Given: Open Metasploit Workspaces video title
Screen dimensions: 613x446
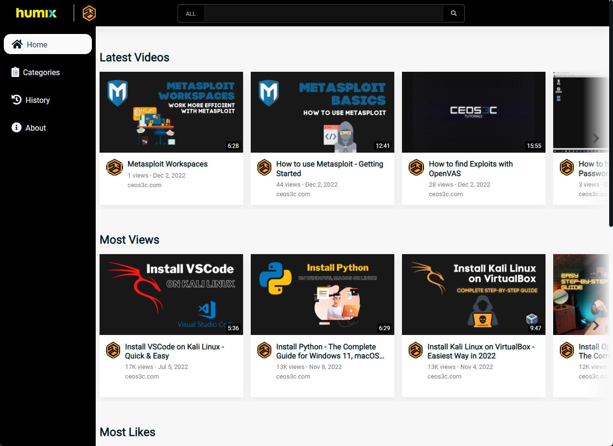Looking at the screenshot, I should (x=167, y=164).
